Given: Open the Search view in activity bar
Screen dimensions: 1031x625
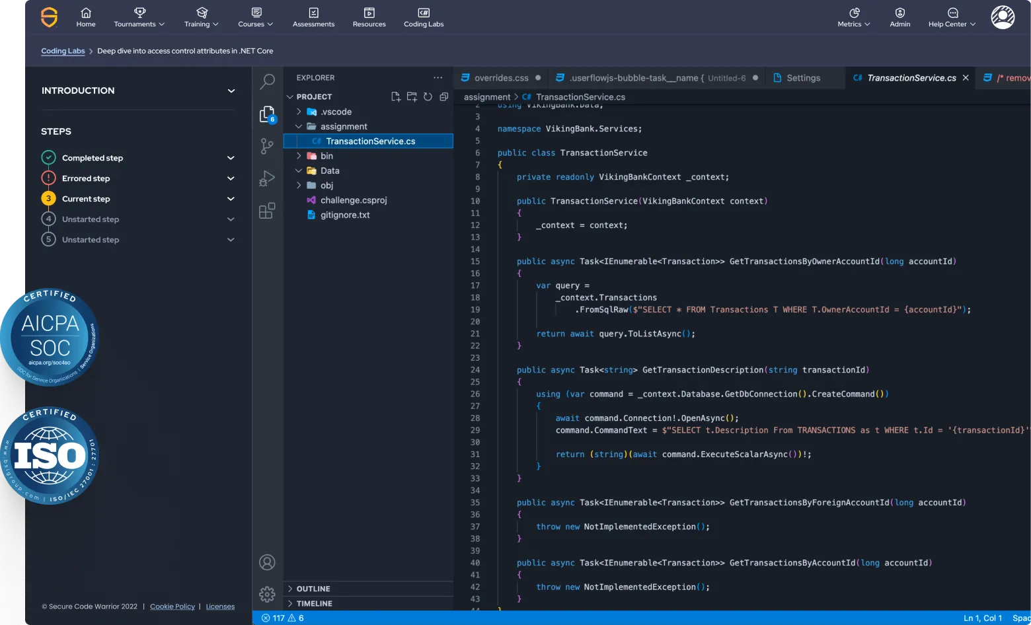Looking at the screenshot, I should tap(267, 81).
